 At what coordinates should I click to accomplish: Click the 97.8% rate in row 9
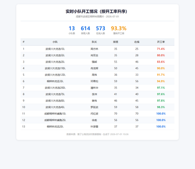(x=161, y=101)
